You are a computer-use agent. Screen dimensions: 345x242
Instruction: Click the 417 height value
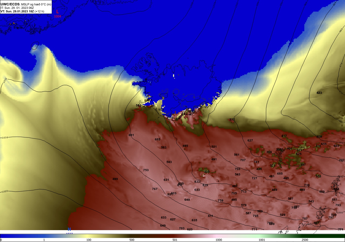(284, 136)
